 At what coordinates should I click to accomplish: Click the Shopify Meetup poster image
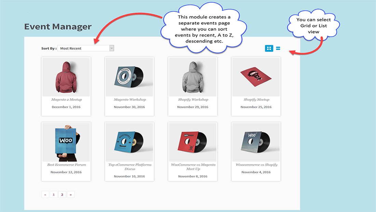tap(255, 77)
